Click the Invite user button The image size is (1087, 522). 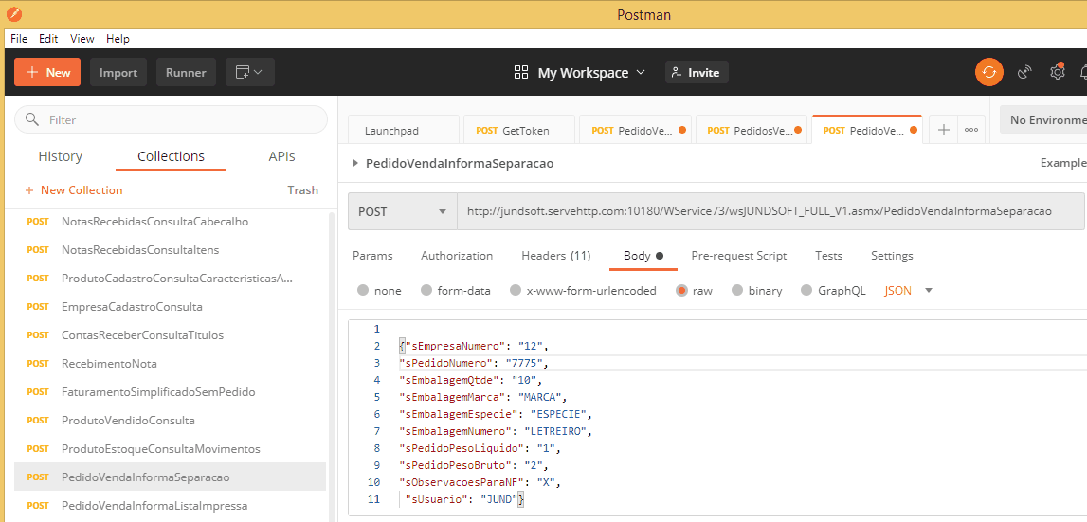(697, 72)
